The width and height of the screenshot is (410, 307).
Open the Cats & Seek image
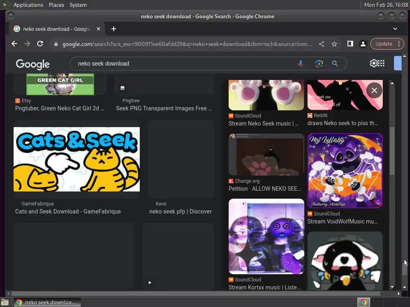(76, 159)
